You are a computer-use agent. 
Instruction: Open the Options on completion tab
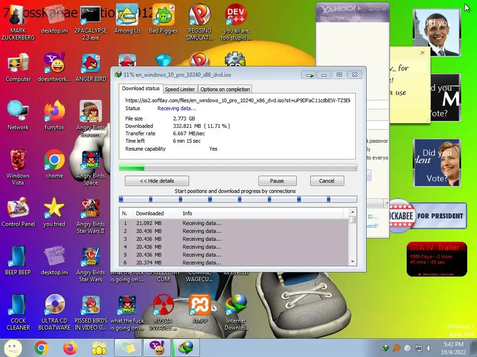(225, 89)
